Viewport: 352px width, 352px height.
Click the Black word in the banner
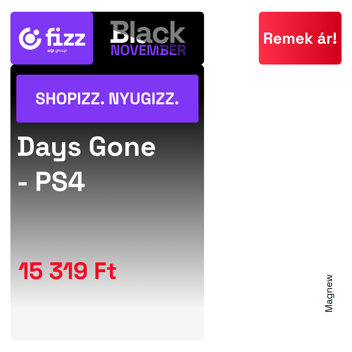(x=148, y=32)
